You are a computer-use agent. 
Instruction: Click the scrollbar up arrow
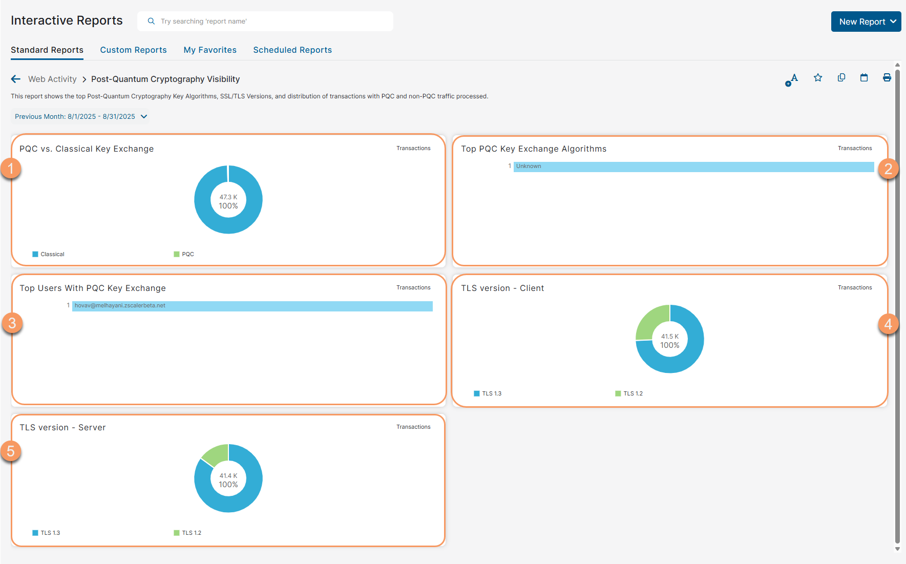click(x=897, y=65)
